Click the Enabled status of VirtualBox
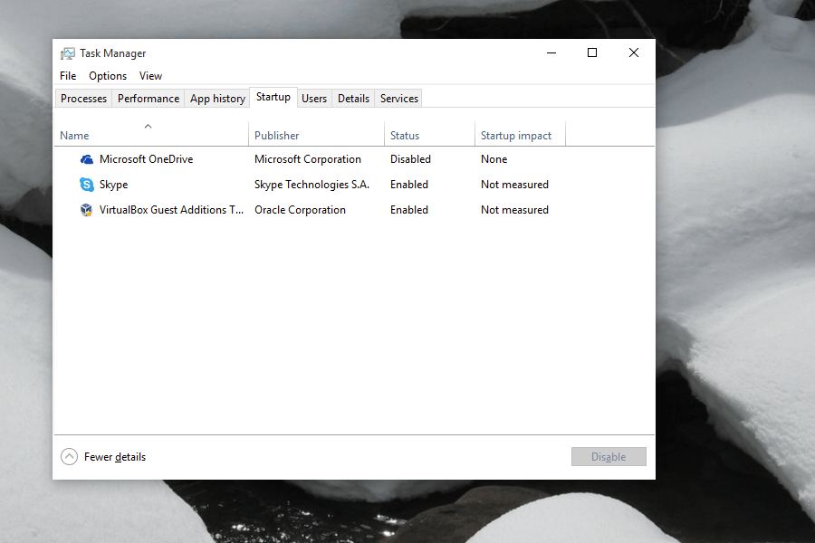 409,210
